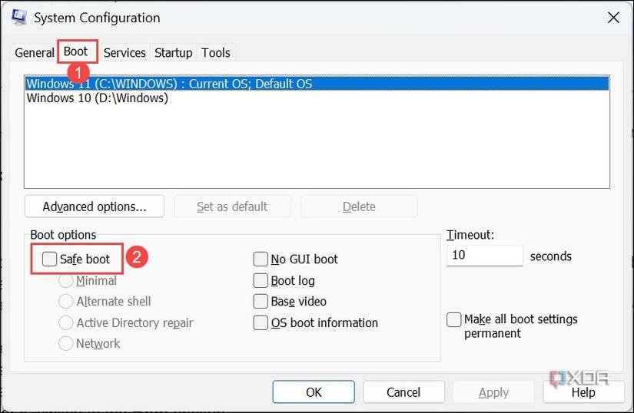Switch to the Services tab
Viewport: 634px width, 413px height.
click(124, 52)
